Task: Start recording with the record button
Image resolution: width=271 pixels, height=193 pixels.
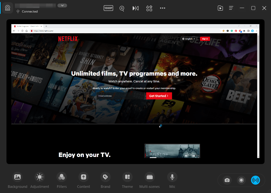Action: (x=241, y=180)
